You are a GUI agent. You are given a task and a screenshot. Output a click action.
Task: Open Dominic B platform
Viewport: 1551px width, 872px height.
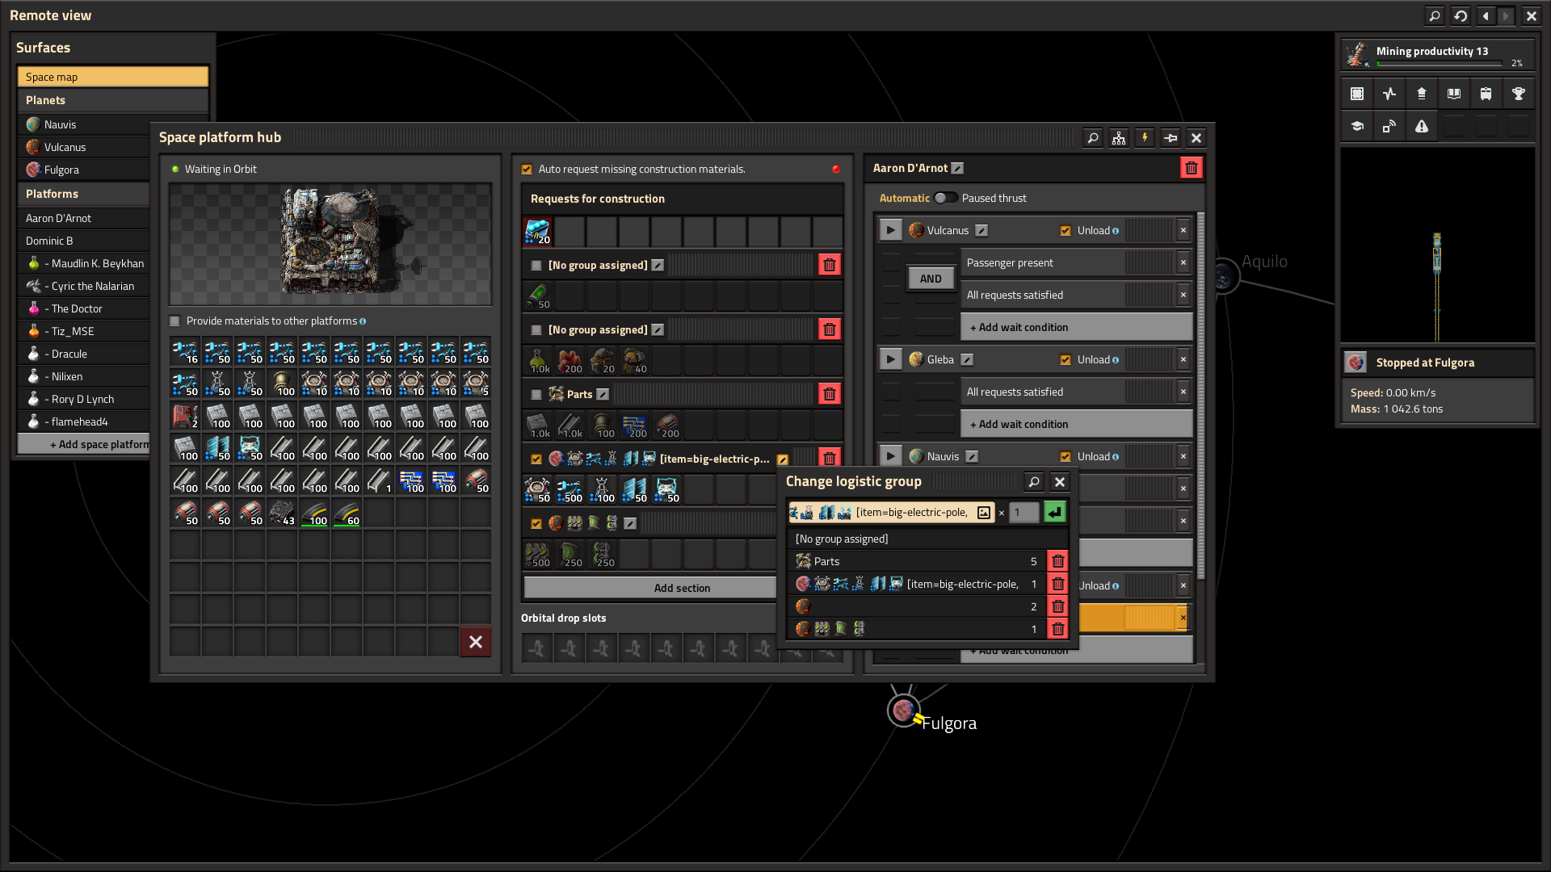click(x=85, y=241)
